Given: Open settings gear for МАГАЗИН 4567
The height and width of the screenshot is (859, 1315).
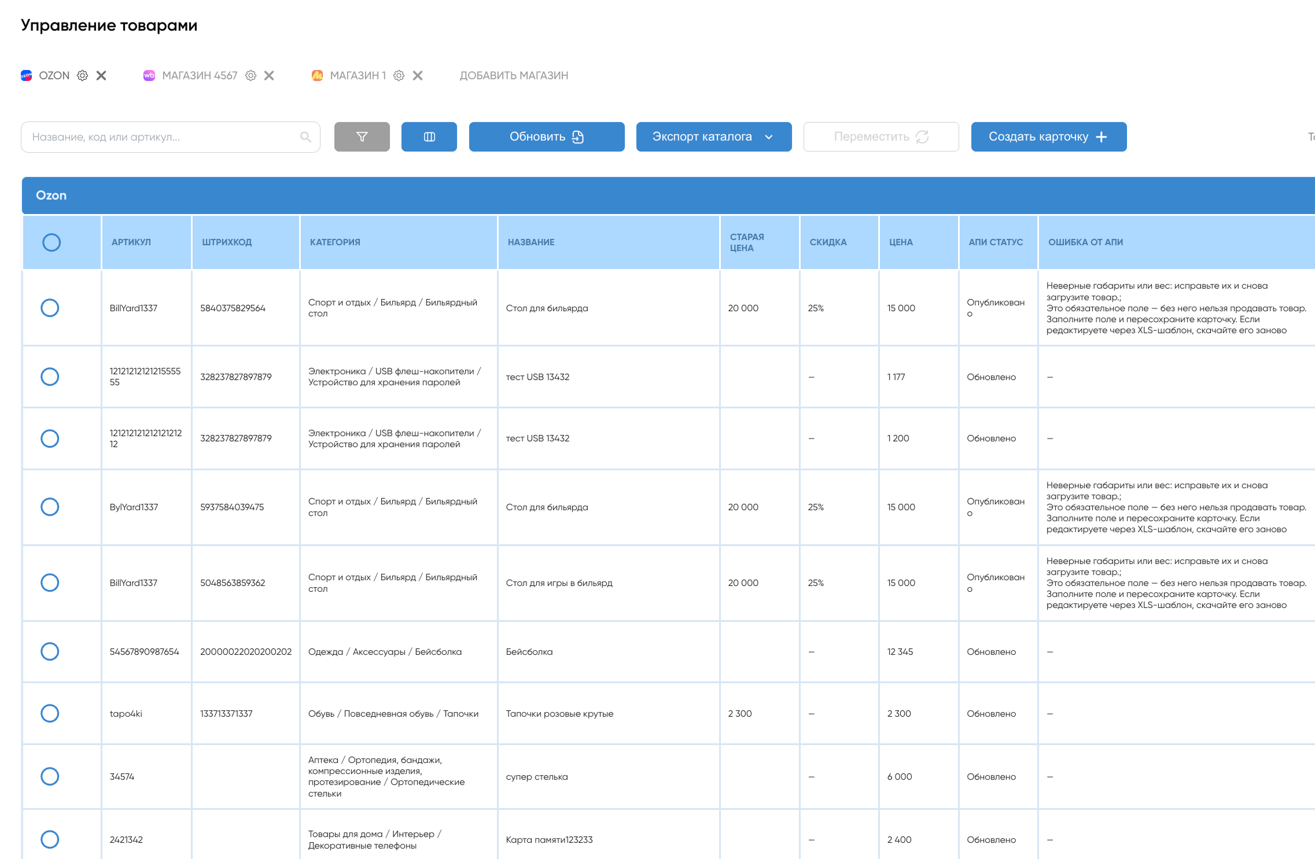Looking at the screenshot, I should [251, 76].
